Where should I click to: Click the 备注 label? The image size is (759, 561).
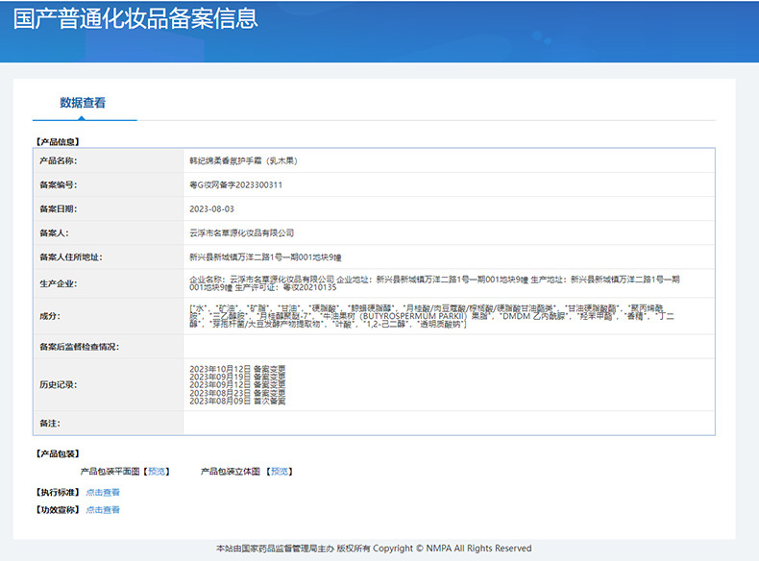point(50,424)
